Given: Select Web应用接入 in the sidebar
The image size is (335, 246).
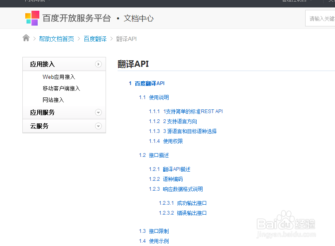Looking at the screenshot, I should (x=59, y=77).
